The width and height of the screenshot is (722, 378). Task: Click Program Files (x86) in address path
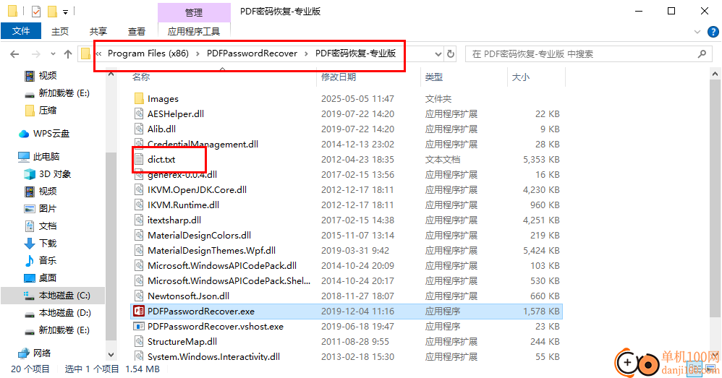coord(148,53)
